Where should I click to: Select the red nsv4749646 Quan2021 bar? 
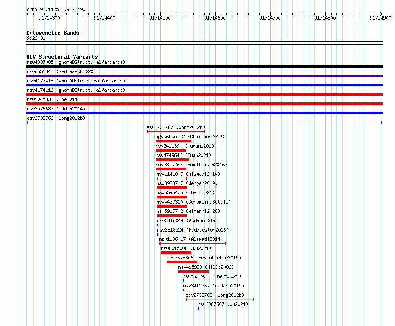point(172,160)
